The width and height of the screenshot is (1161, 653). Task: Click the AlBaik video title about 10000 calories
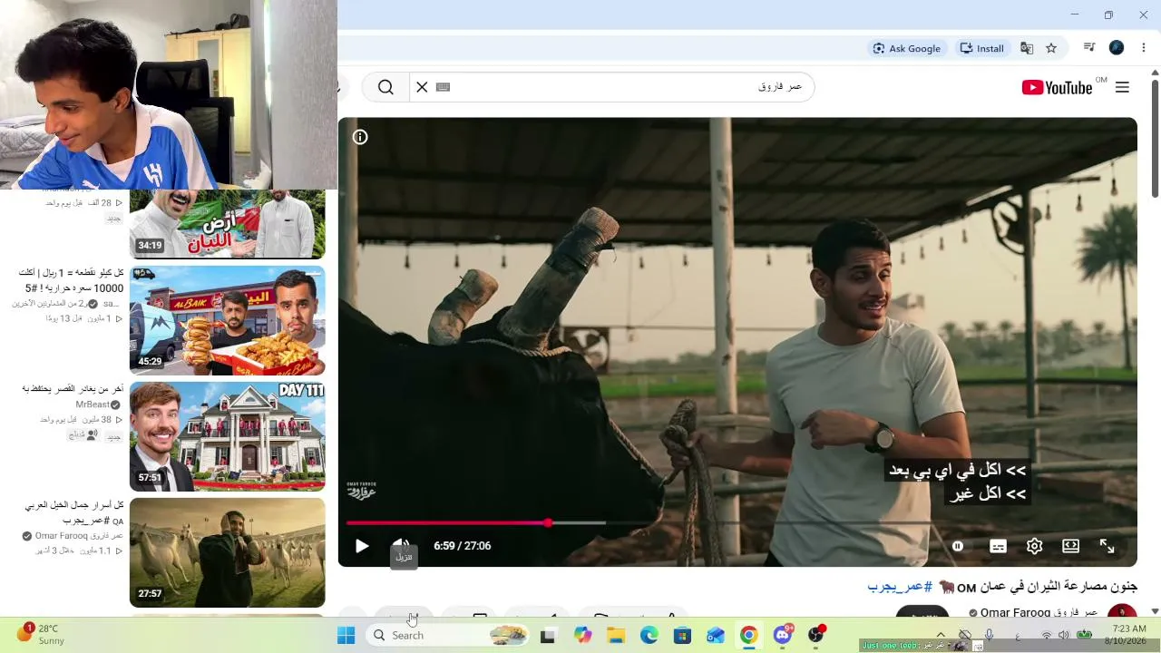point(71,280)
